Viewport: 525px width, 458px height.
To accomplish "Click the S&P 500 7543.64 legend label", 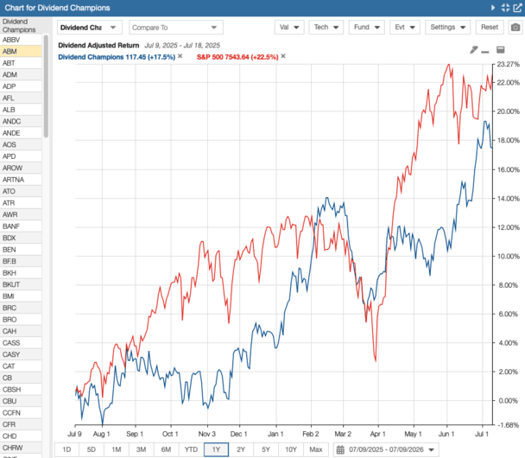I will point(237,57).
